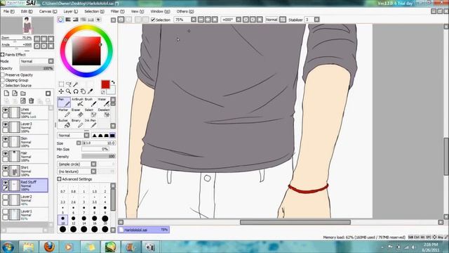Activate the magic wand tool

(x=76, y=84)
